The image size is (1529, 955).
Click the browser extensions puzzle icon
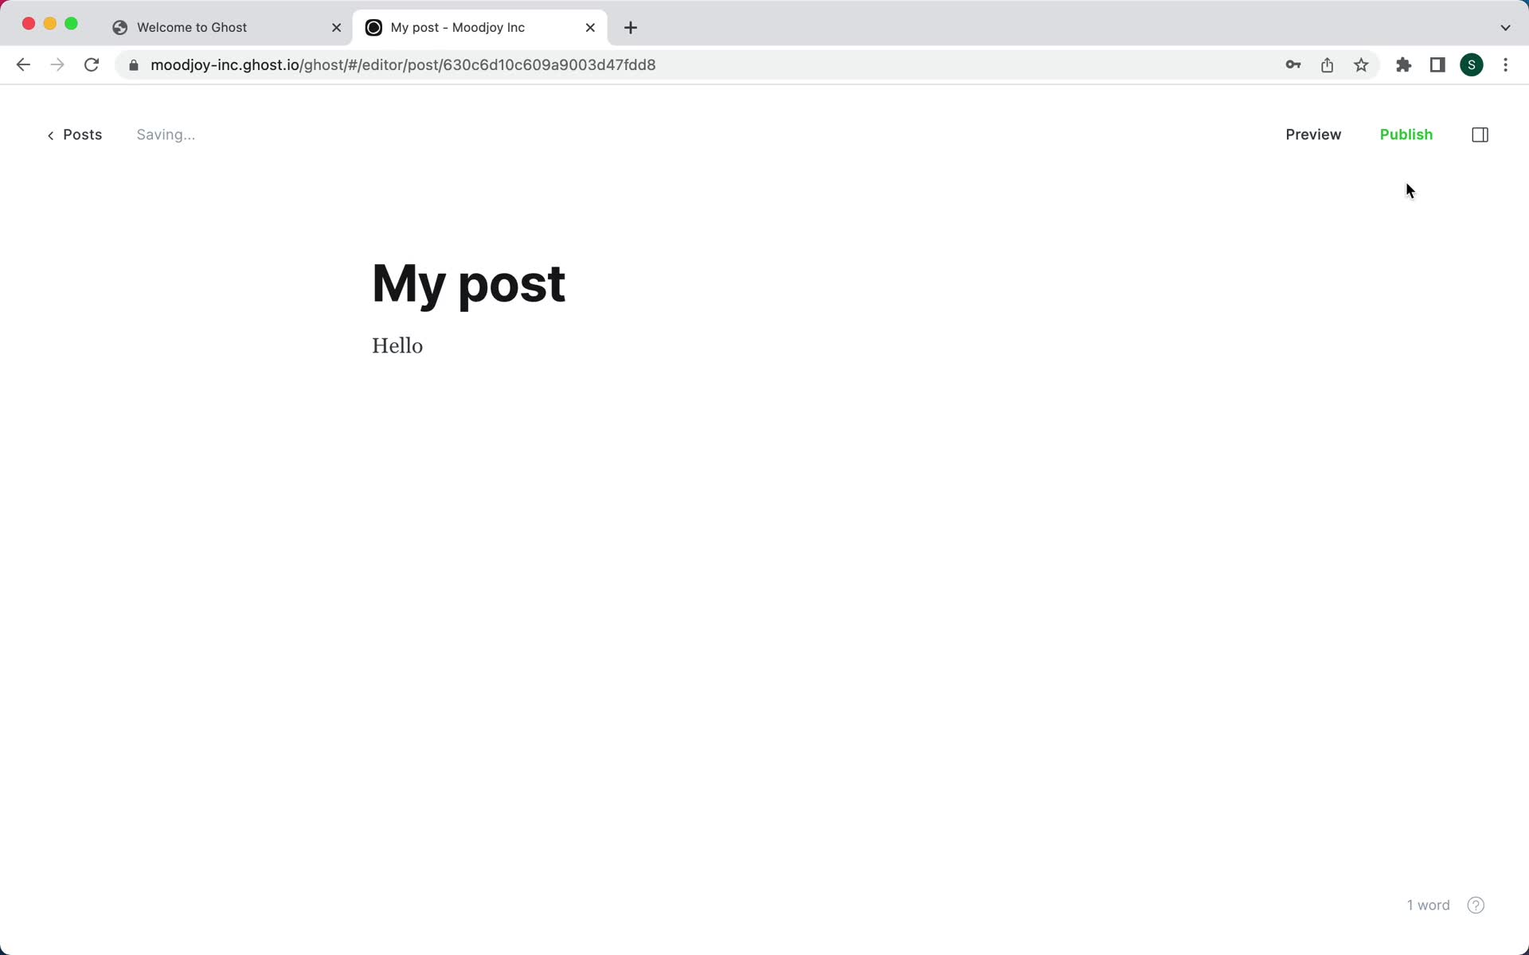click(1403, 64)
